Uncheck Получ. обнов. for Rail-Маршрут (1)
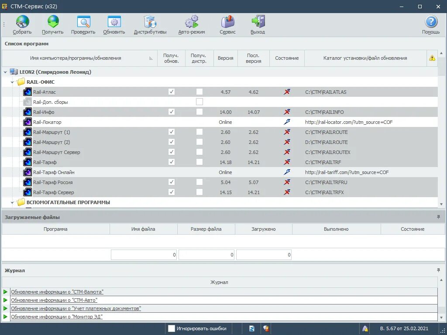 (x=171, y=132)
